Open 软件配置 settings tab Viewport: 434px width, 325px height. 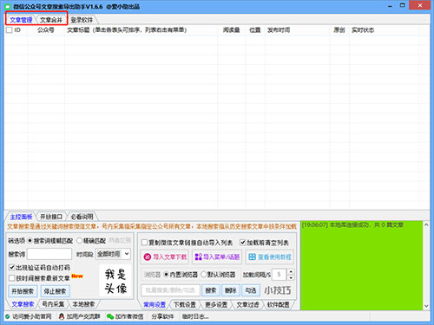point(278,305)
